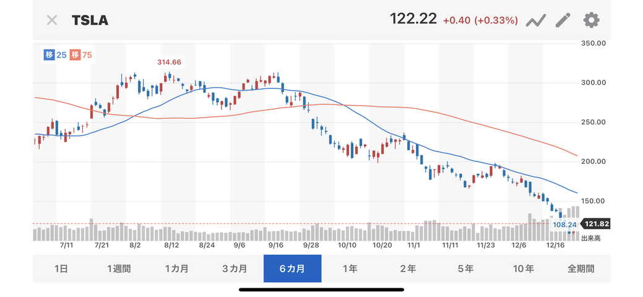Image resolution: width=643 pixels, height=297 pixels.
Task: Tap the 108.24 low price label
Action: pos(563,225)
